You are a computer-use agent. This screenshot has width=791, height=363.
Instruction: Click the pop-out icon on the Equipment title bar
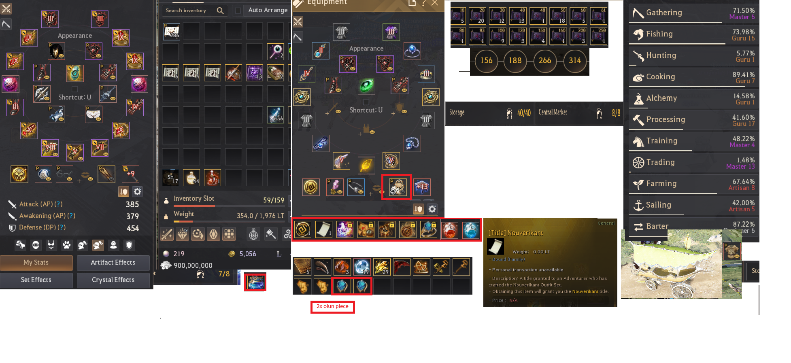coord(412,3)
